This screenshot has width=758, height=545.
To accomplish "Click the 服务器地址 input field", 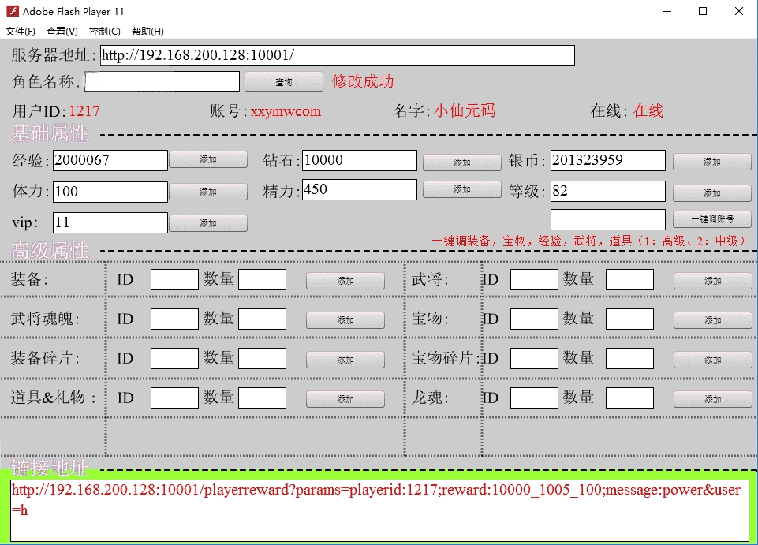I will (337, 56).
